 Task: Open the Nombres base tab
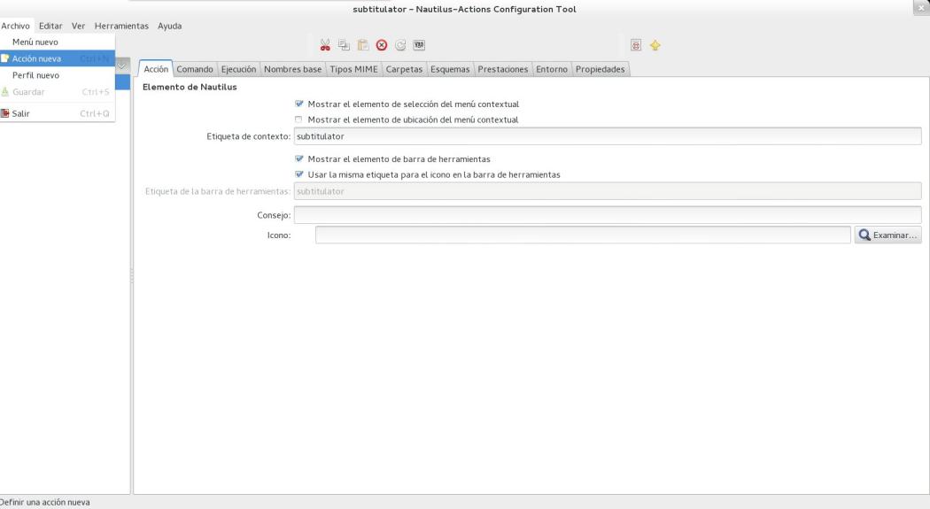coord(292,69)
